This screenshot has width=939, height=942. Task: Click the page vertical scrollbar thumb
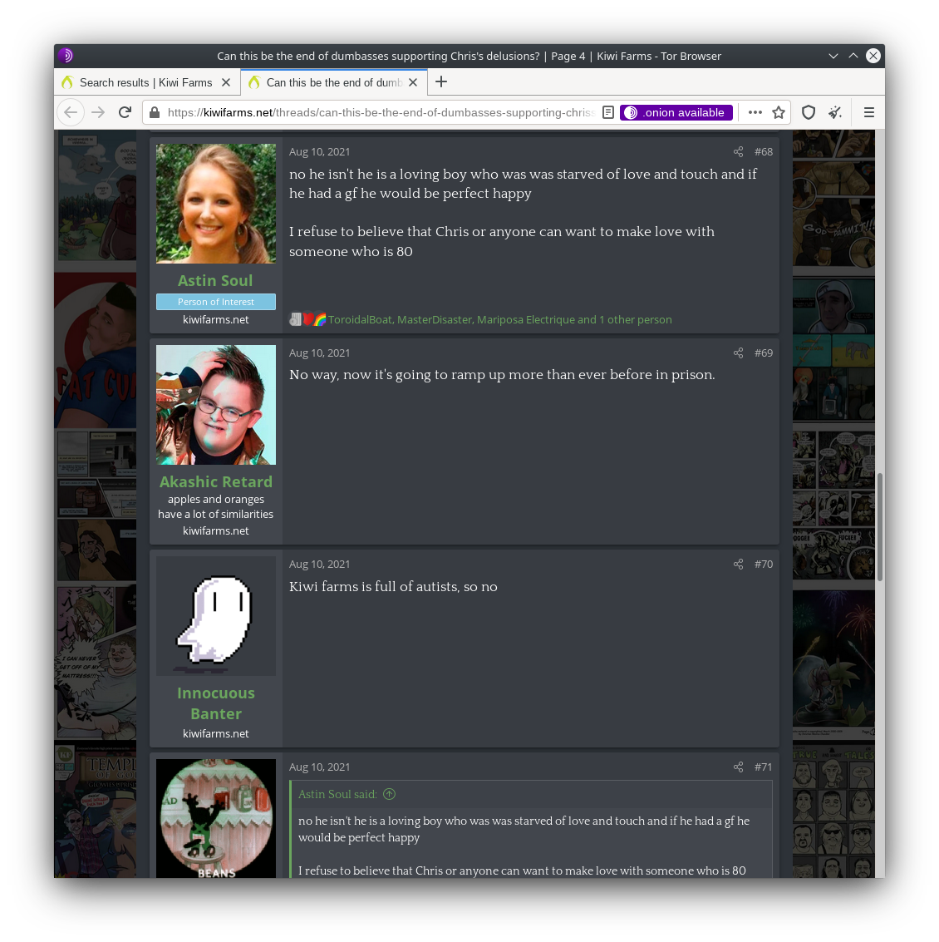pyautogui.click(x=879, y=527)
